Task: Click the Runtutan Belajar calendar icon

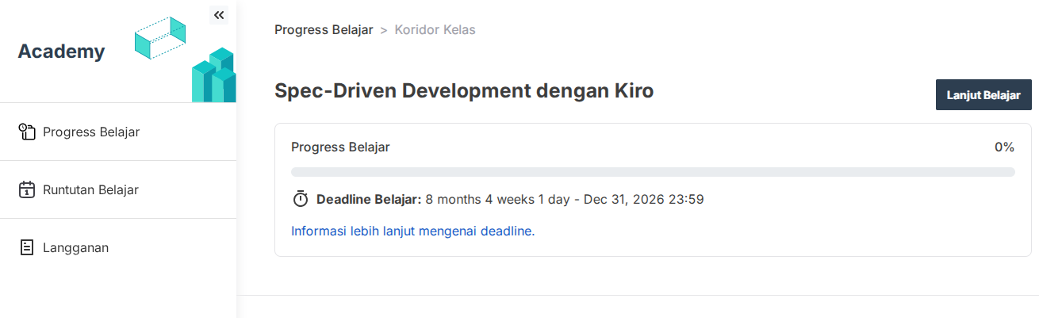Action: (x=27, y=189)
